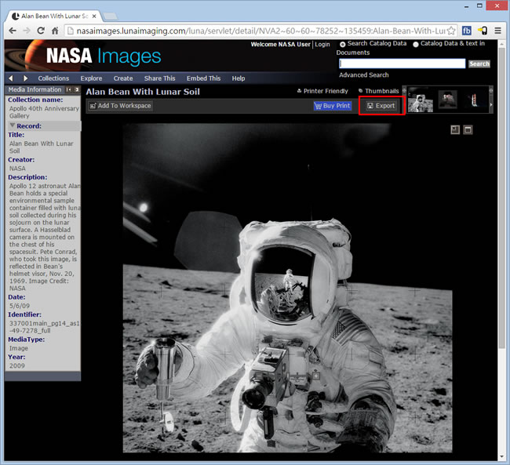Click the Alan Bean astronaut main image
The height and width of the screenshot is (465, 510).
tap(287, 288)
